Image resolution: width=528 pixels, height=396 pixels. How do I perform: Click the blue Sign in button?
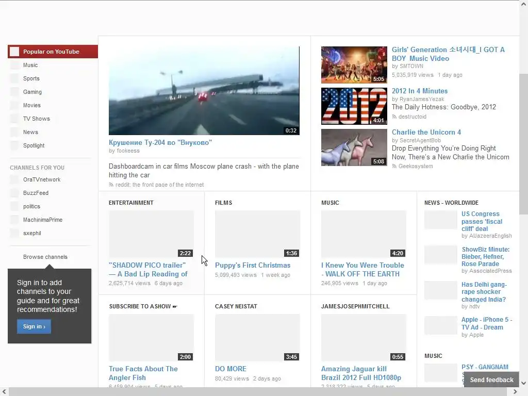[34, 326]
